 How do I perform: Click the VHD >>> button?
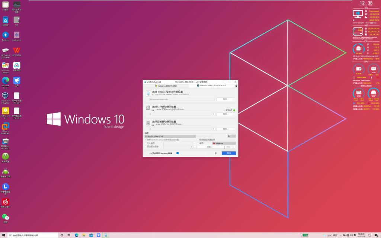pos(230,147)
